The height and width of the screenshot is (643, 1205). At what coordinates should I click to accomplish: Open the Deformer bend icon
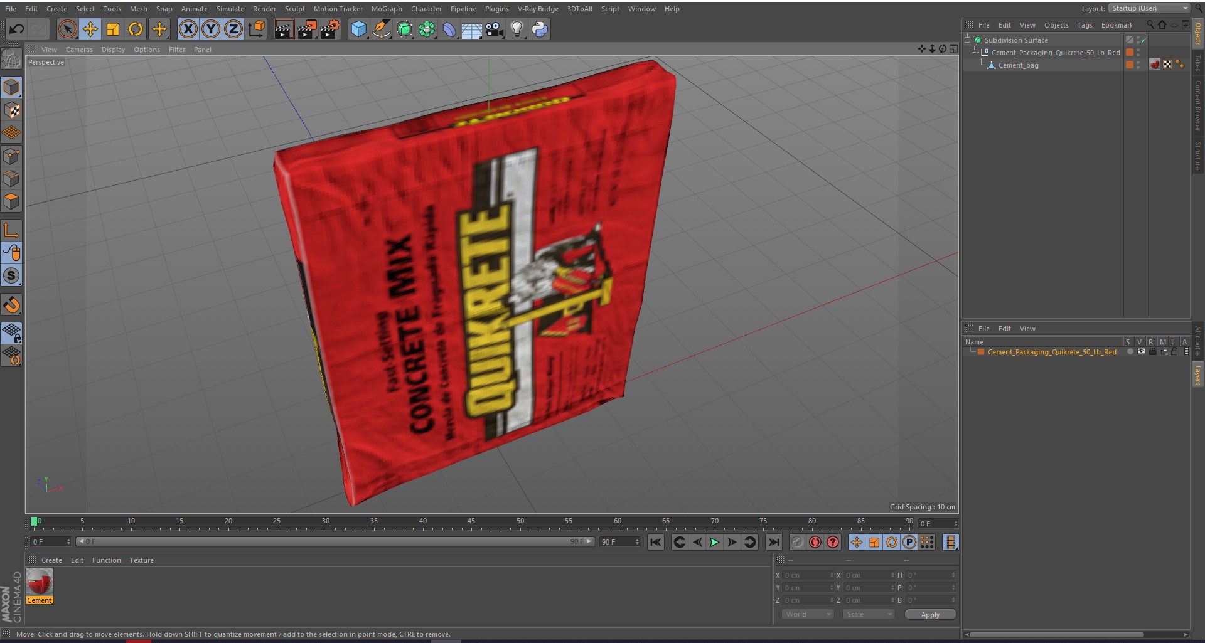click(449, 29)
